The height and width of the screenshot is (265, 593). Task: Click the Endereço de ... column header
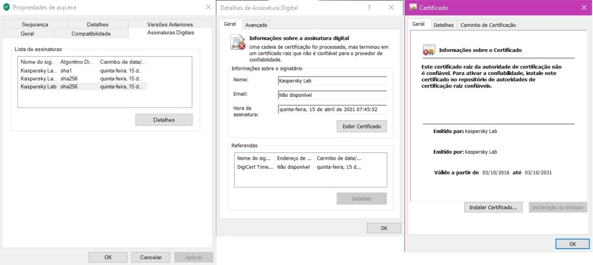tap(294, 158)
